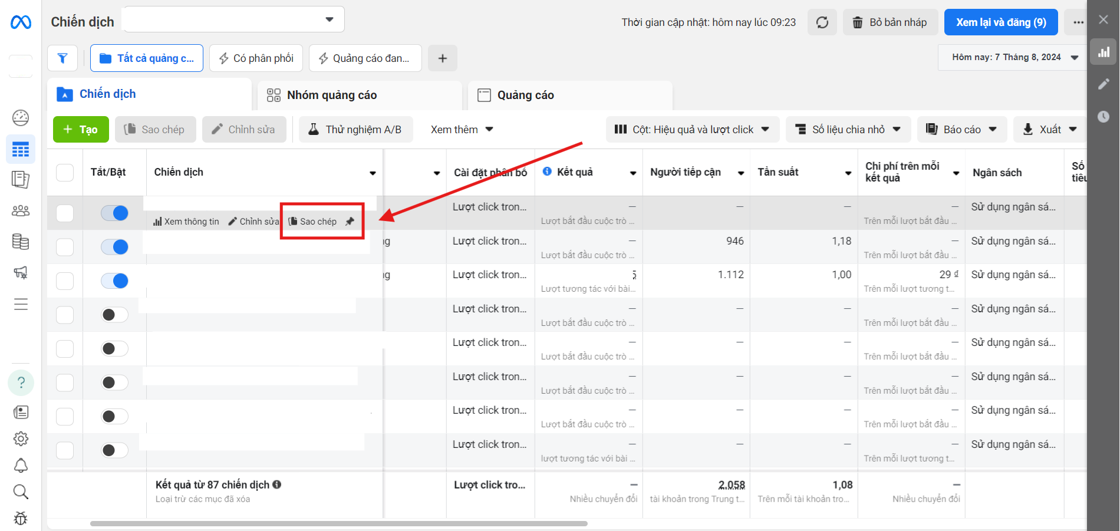
Task: Select the Quảng cáo đang filter tab
Action: (x=365, y=58)
